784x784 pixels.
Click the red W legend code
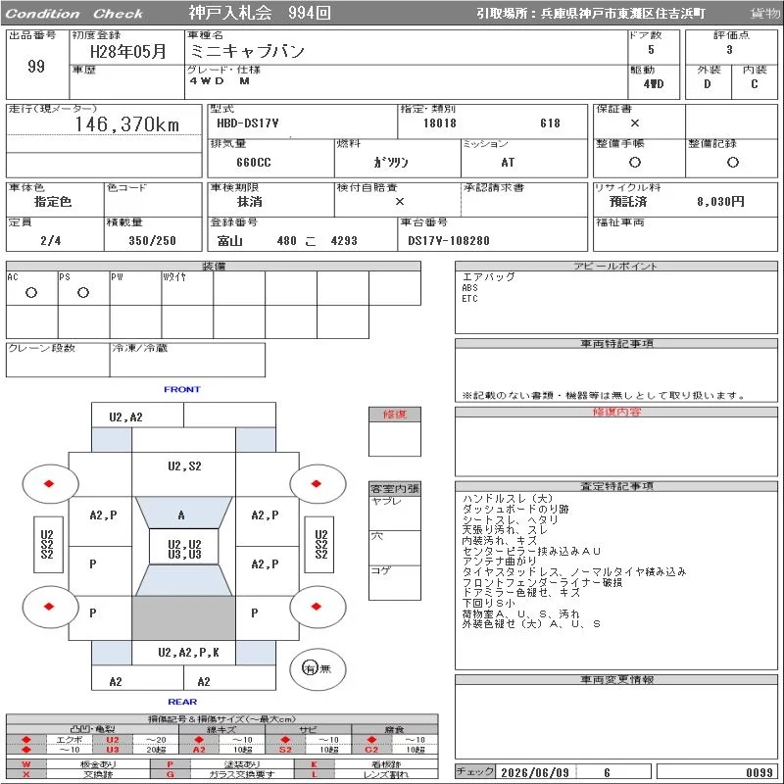pyautogui.click(x=26, y=764)
